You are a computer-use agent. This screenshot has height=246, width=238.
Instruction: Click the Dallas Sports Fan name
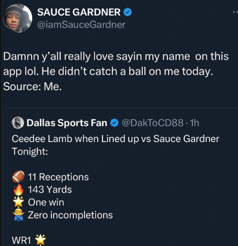point(67,123)
